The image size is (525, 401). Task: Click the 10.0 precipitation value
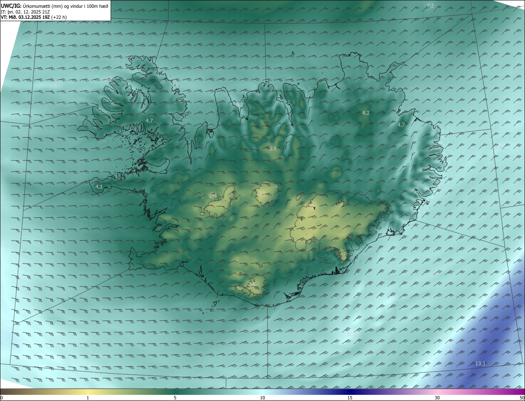coord(352,335)
